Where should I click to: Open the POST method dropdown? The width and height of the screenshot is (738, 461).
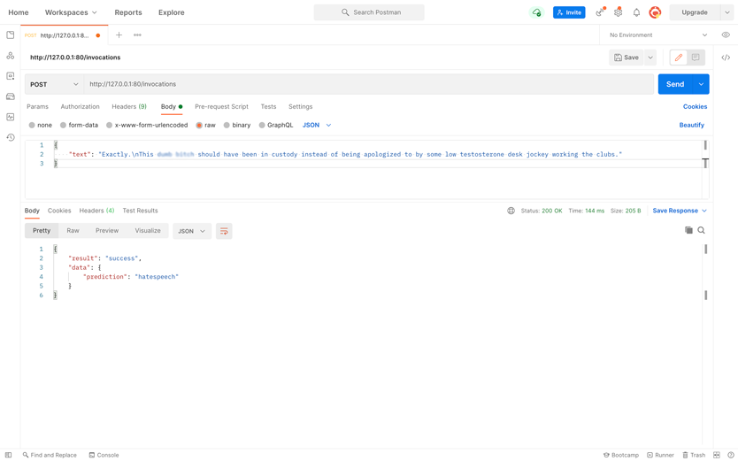pyautogui.click(x=54, y=84)
